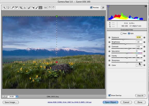This screenshot has height=106, width=149.
Task: Open the Camera Raw preferences dialog
Action: [x=45, y=7]
